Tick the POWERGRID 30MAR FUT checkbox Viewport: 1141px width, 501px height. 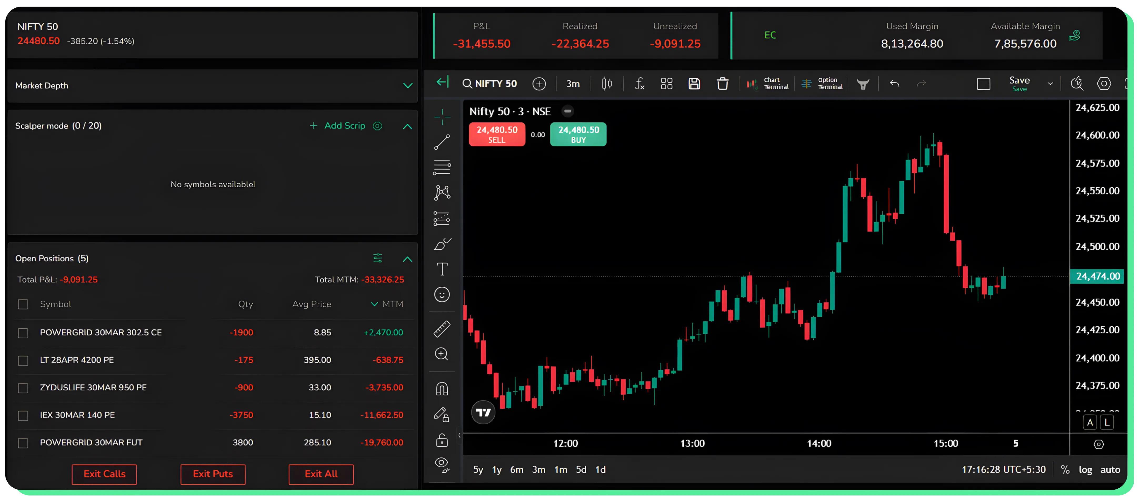pyautogui.click(x=23, y=443)
